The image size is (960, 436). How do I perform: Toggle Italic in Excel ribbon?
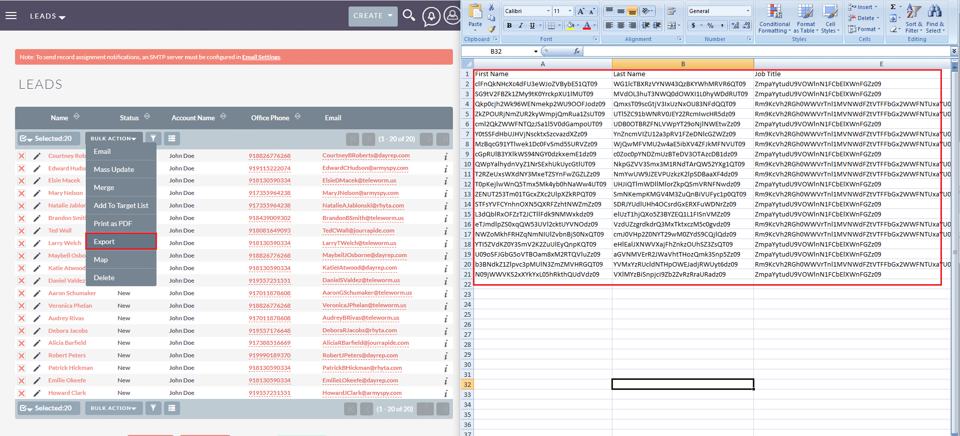point(521,25)
